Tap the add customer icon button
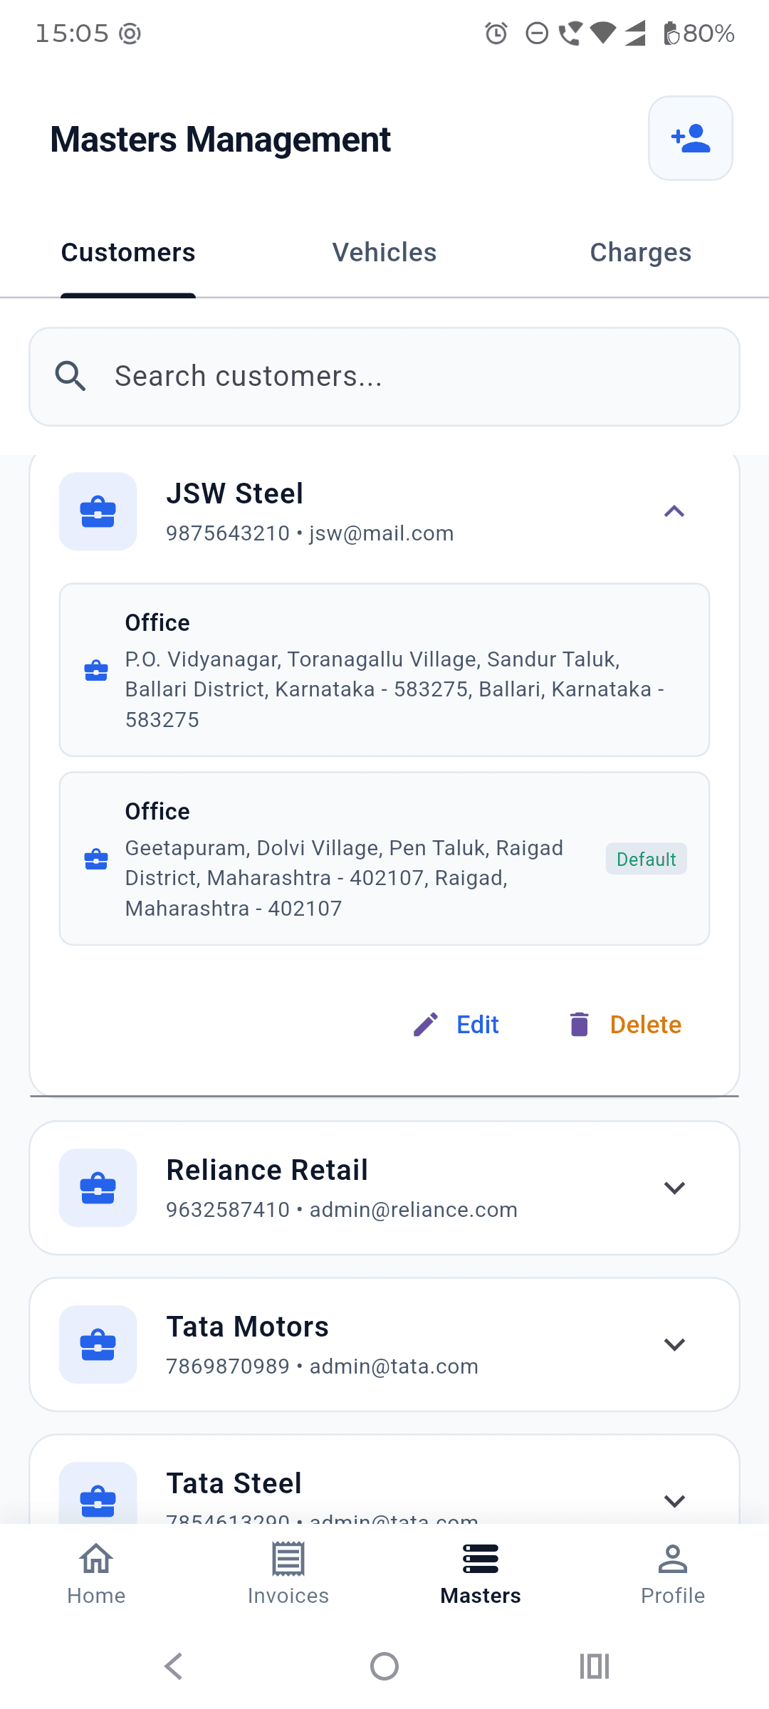Screen dimensions: 769x1709 690,138
